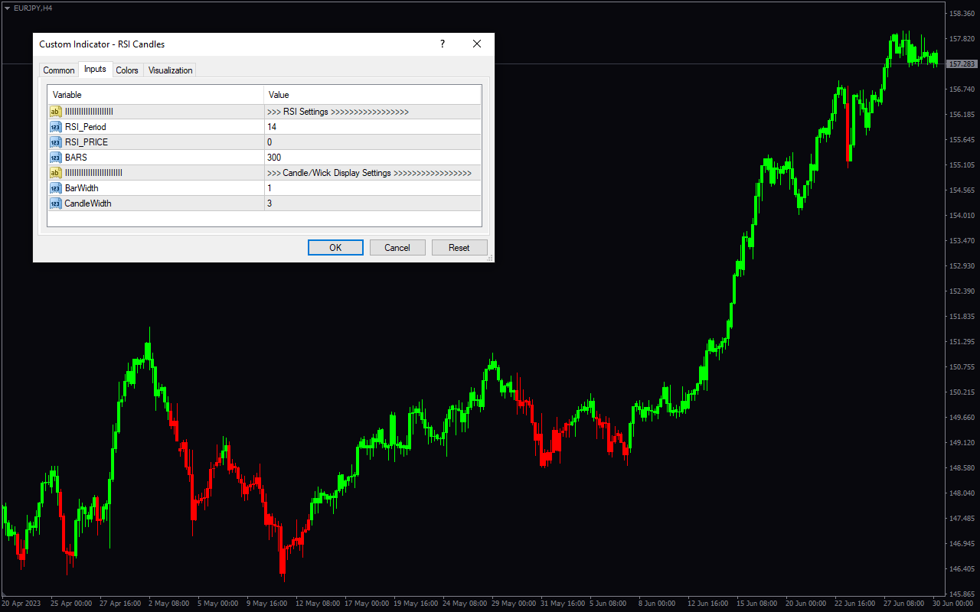This screenshot has height=612, width=980.
Task: Click the Variable column header
Action: click(x=156, y=95)
